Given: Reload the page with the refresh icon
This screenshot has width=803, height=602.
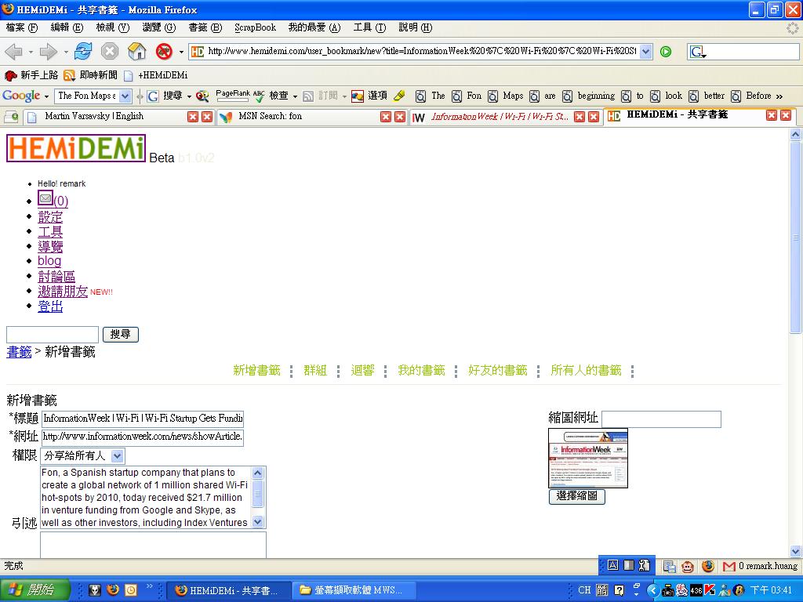Looking at the screenshot, I should click(83, 51).
